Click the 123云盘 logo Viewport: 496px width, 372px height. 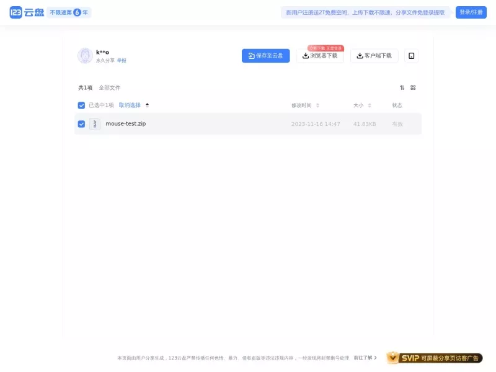tap(27, 12)
